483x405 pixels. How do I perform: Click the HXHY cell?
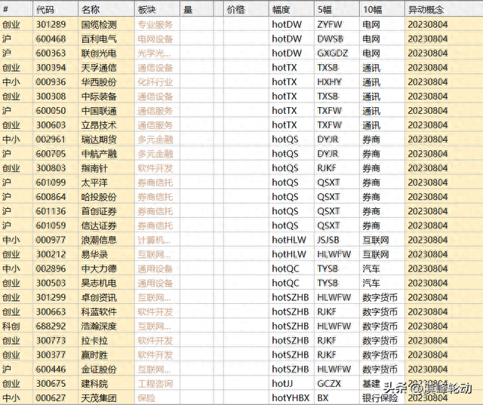330,82
